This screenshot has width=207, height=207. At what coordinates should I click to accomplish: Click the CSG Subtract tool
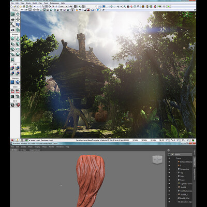[x=18, y=68]
